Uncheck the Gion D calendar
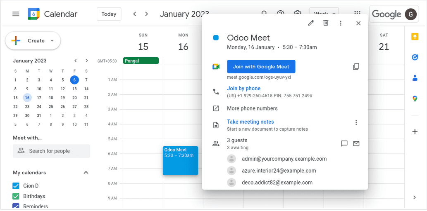Screen dimensions: 427x211 [16, 186]
